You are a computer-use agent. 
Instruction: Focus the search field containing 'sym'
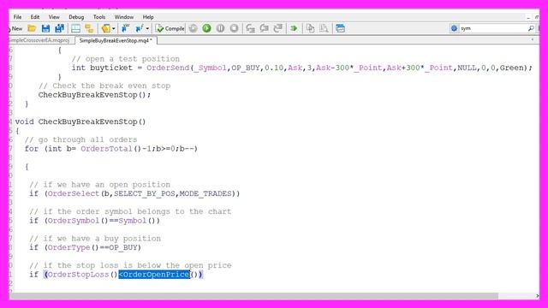click(x=493, y=28)
